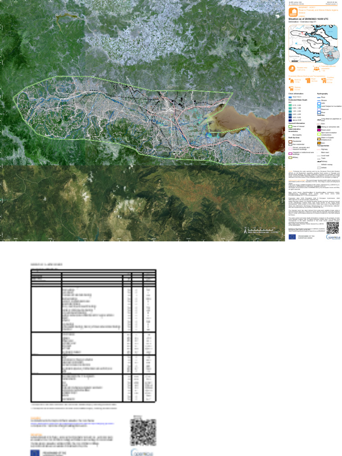Click the green Area of interest legend box
Image resolution: width=342 pixels, height=456 pixels.
[290, 126]
